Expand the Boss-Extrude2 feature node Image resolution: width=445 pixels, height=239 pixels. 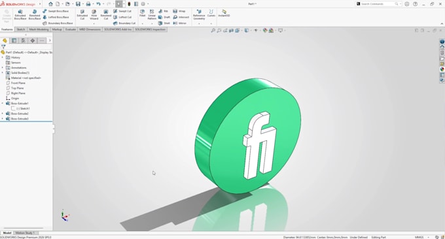[x=3, y=114]
